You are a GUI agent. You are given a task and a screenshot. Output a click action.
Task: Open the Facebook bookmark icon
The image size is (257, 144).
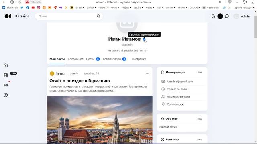[x=27, y=8]
